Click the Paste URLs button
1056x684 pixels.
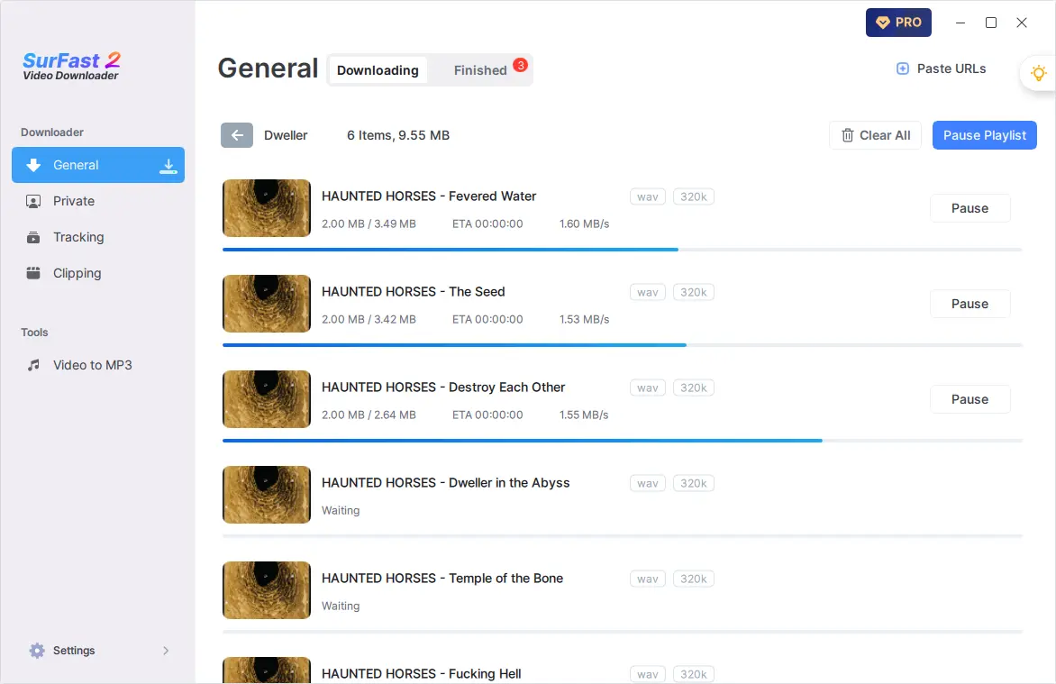941,68
